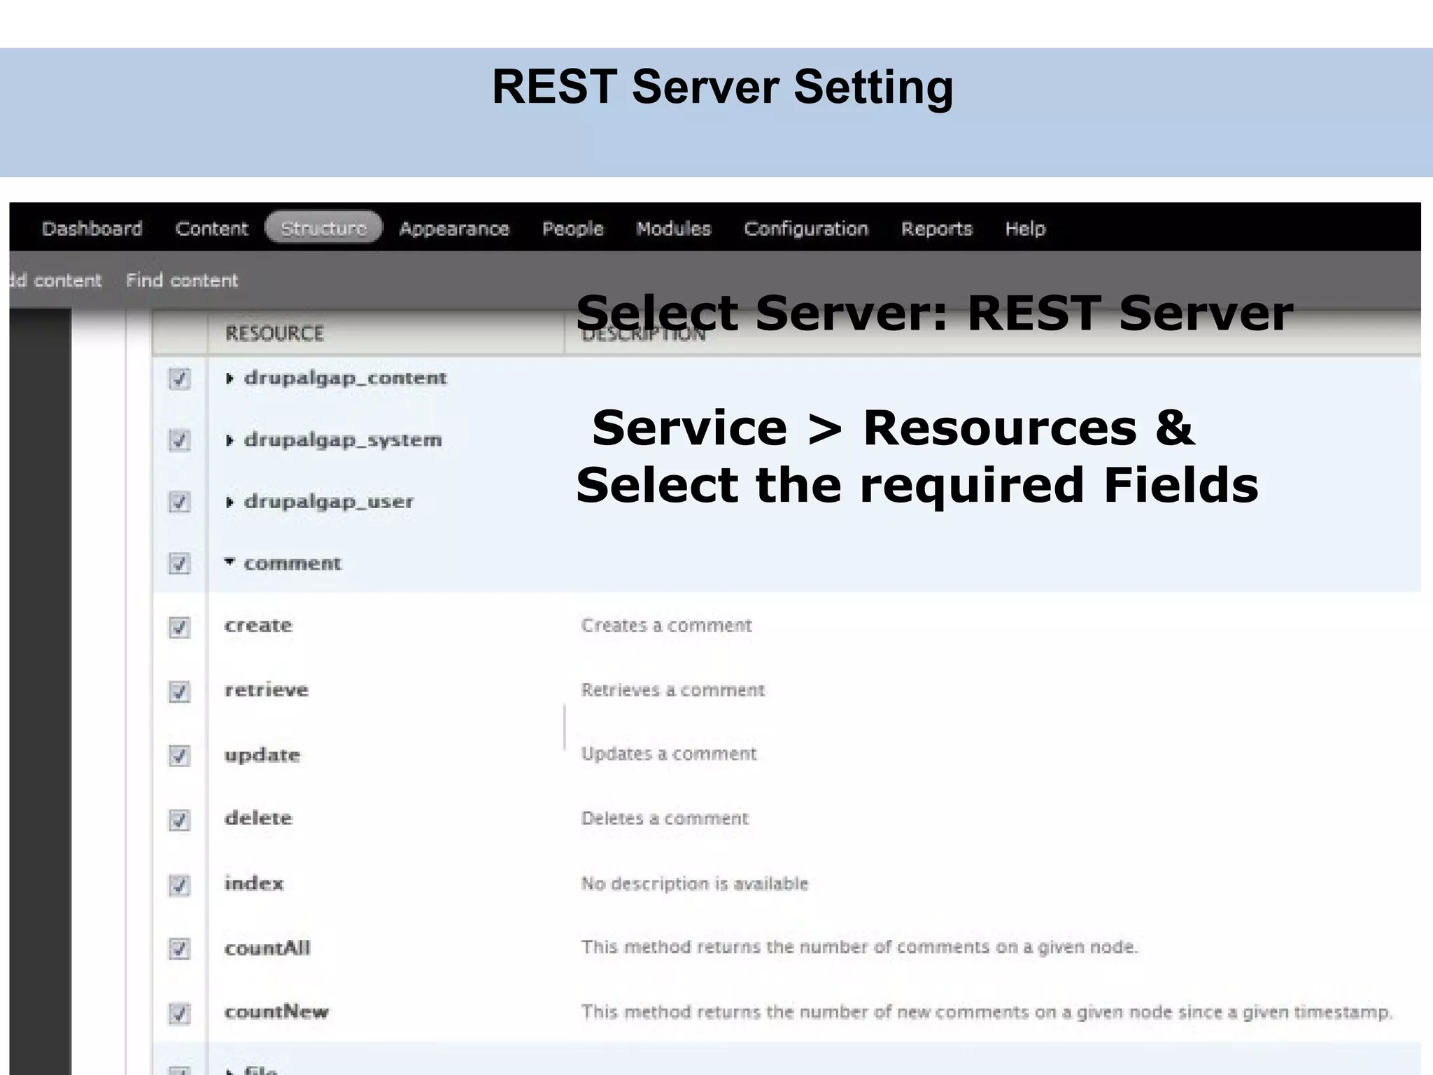1433x1075 pixels.
Task: Expand the drupalgap_user resource arrow
Action: pyautogui.click(x=230, y=502)
